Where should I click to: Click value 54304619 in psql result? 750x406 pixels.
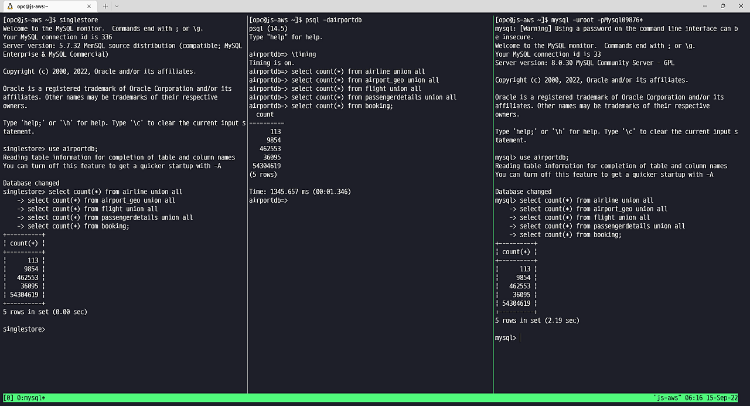click(x=267, y=166)
